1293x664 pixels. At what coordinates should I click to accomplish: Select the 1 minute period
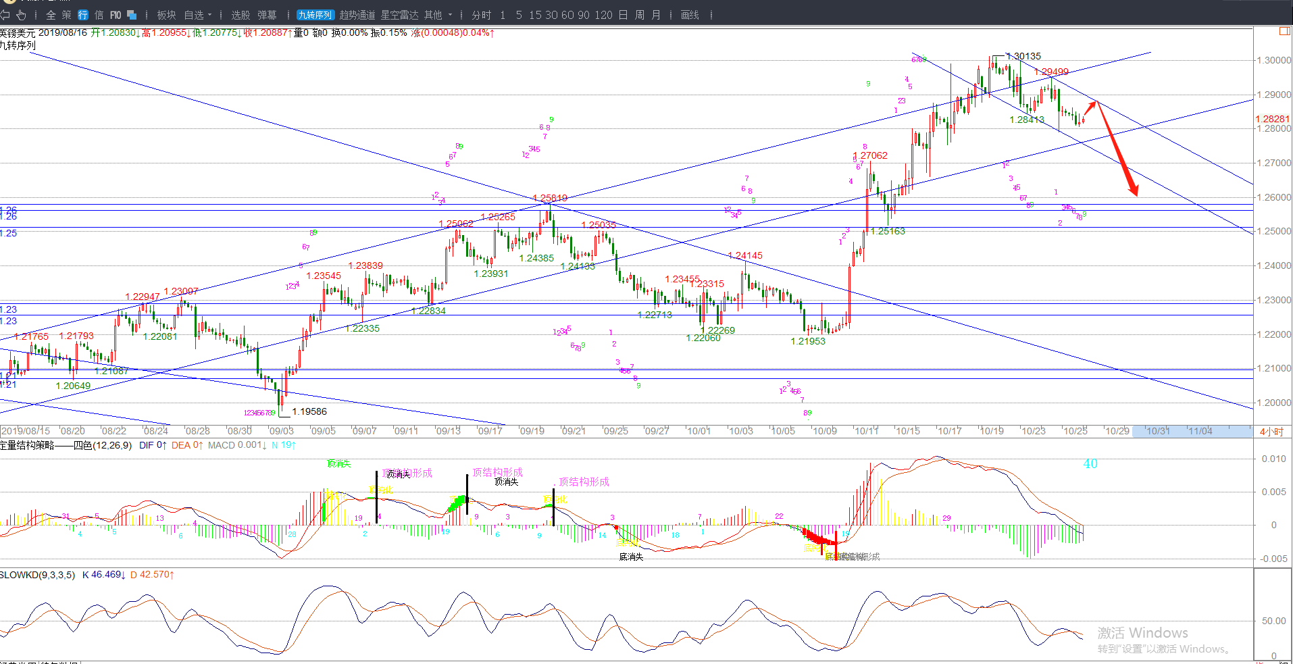pos(503,15)
